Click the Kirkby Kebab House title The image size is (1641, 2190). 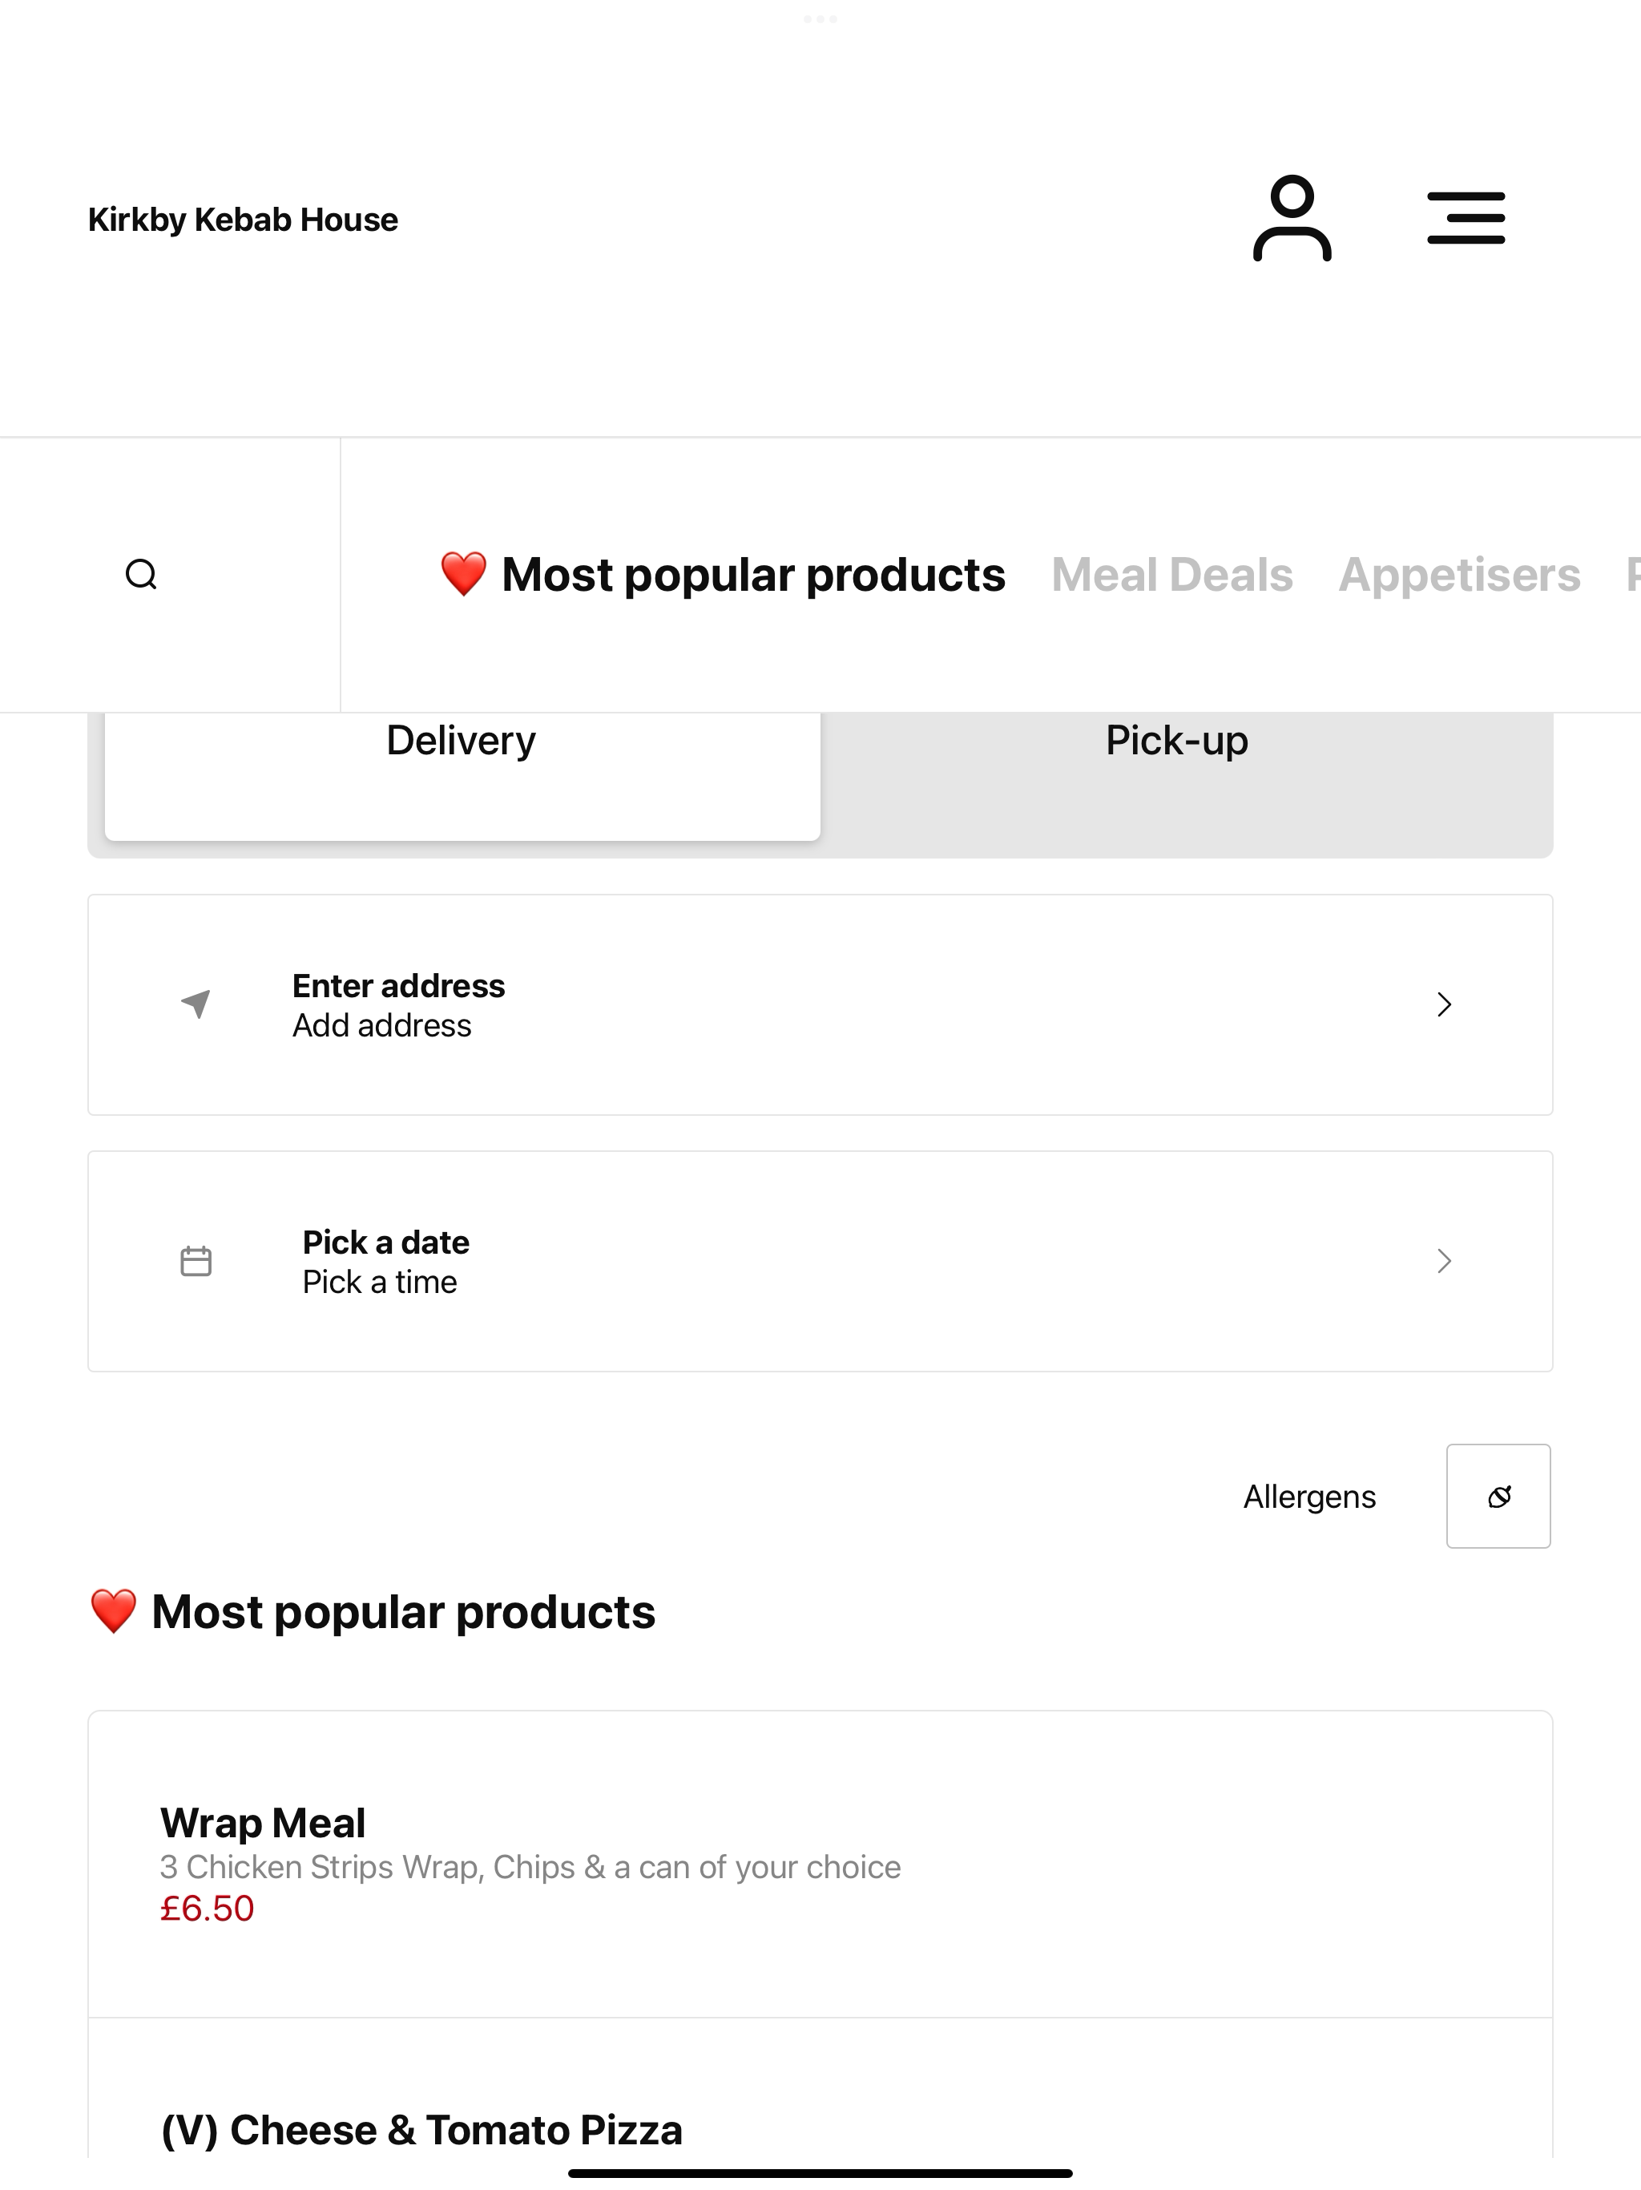tap(243, 219)
